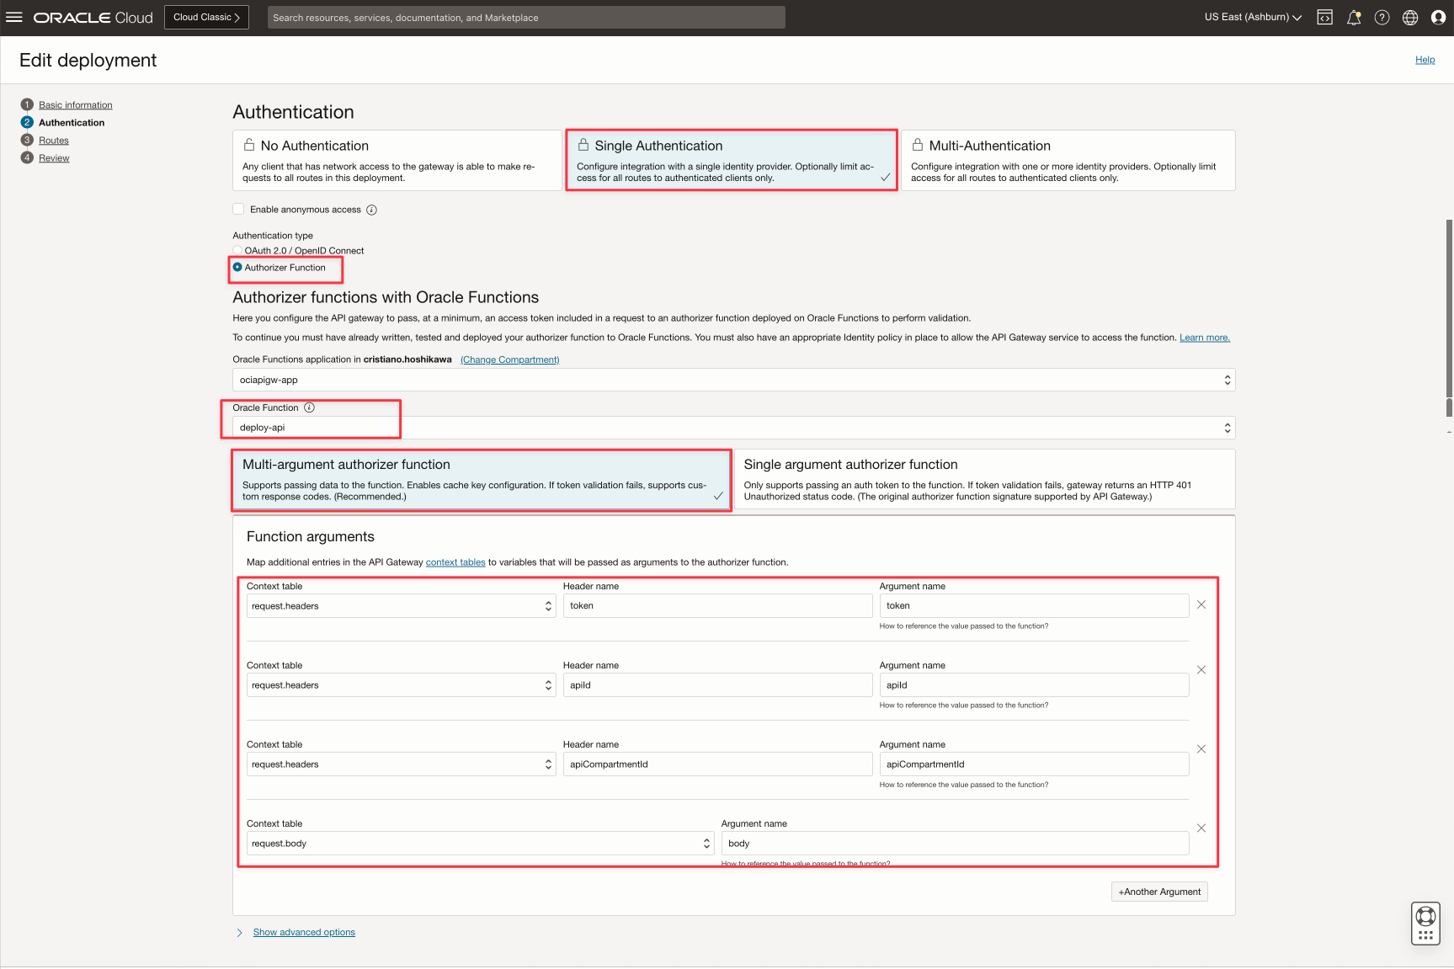Select OAuth 2.0 / OpenID Connect option
Viewport: 1454px width, 969px height.
tap(238, 251)
